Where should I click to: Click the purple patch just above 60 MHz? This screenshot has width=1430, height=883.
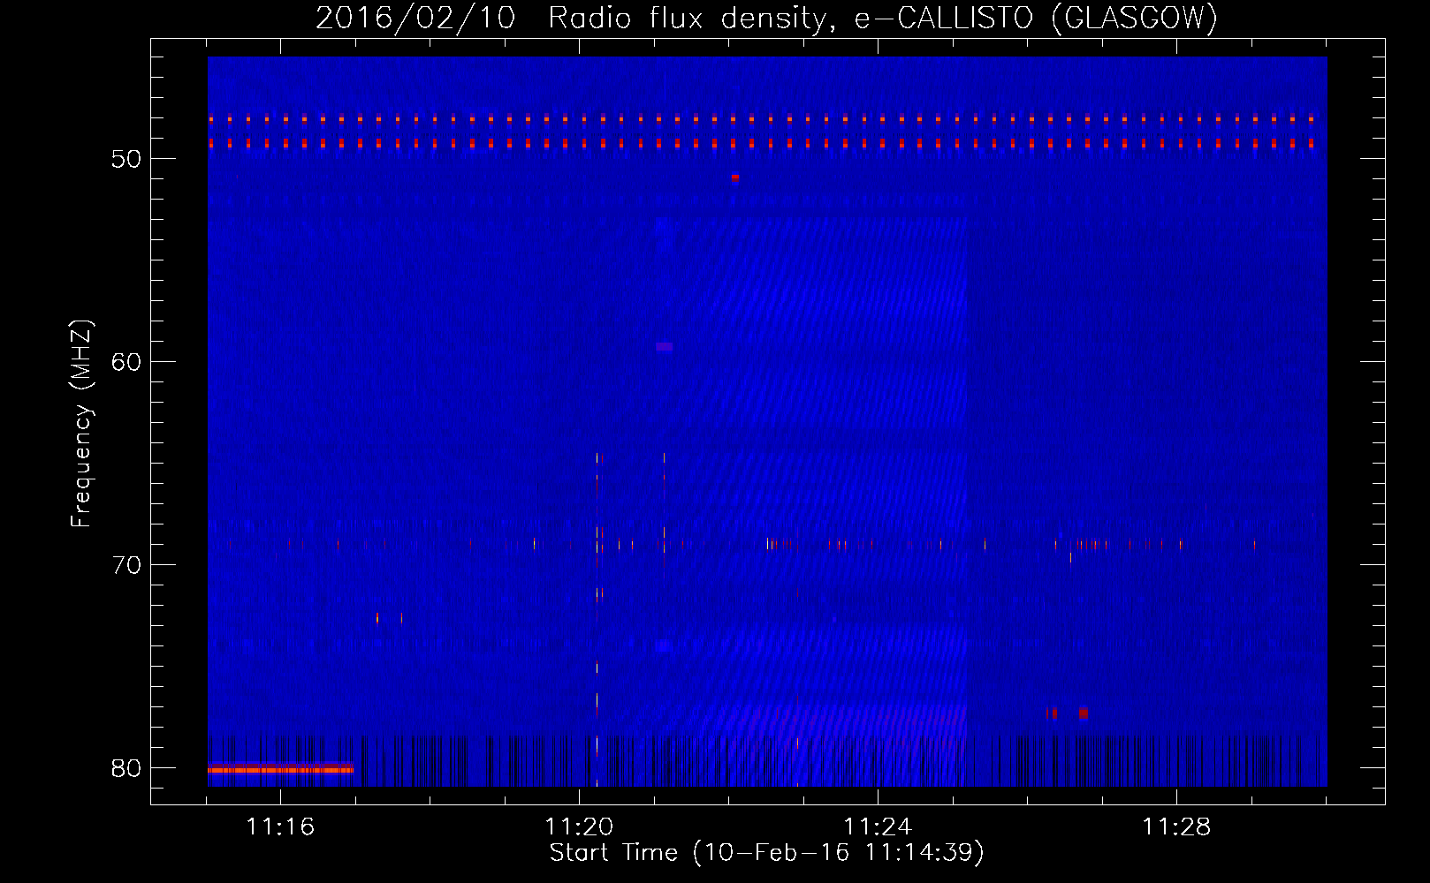point(665,347)
